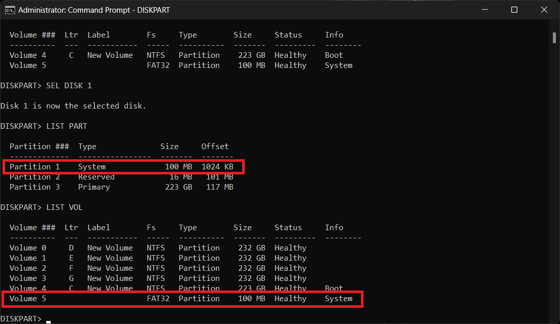
Task: Select the Partition 2 Reserved row
Action: point(121,177)
